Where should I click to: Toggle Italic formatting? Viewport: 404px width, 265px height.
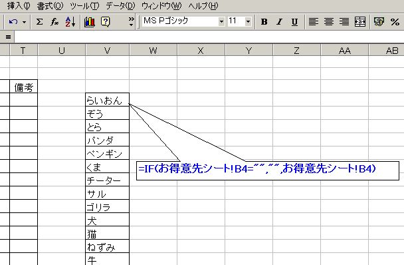pos(279,22)
